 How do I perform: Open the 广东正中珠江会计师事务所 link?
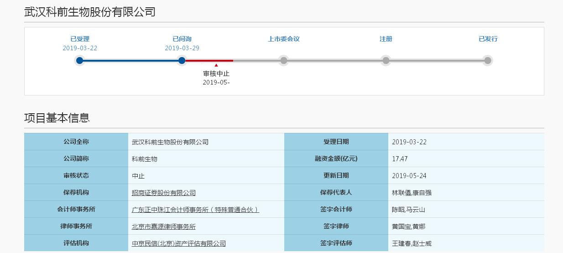tap(195, 210)
